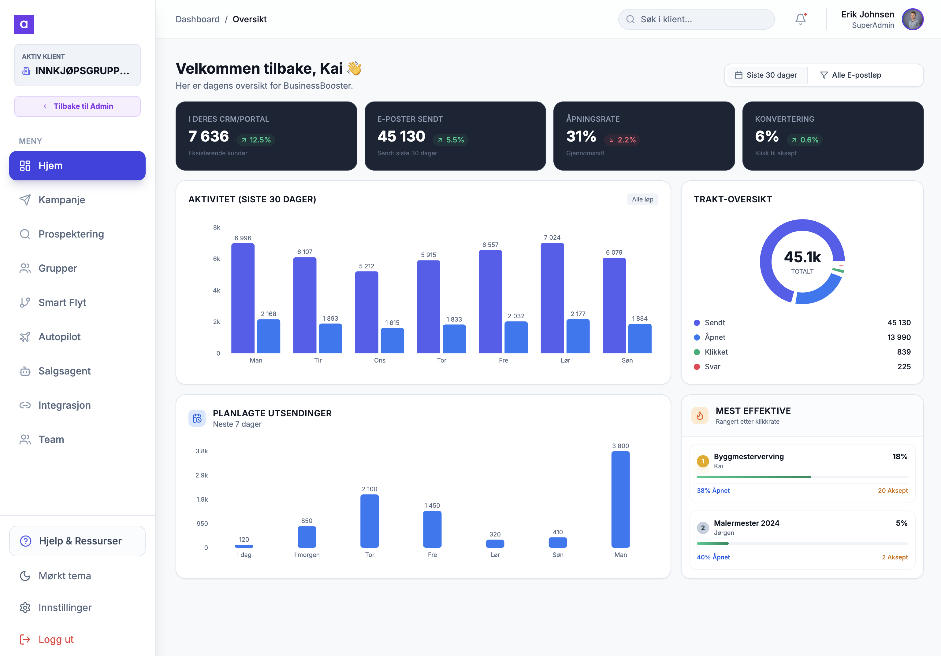Click the Dashboard breadcrumb link
This screenshot has height=656, width=941.
(x=198, y=19)
